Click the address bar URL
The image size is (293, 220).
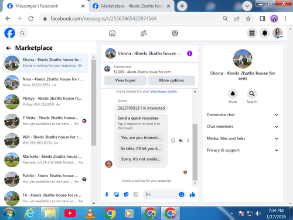[104, 19]
